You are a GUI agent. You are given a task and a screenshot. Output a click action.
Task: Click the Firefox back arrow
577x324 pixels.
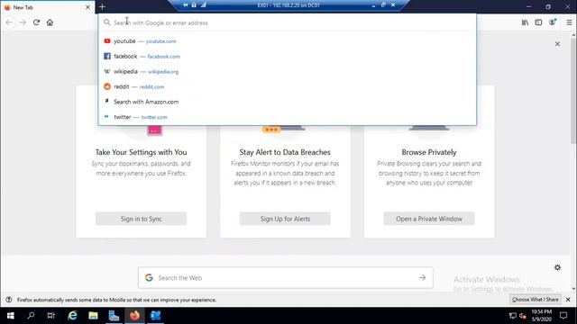pyautogui.click(x=9, y=22)
